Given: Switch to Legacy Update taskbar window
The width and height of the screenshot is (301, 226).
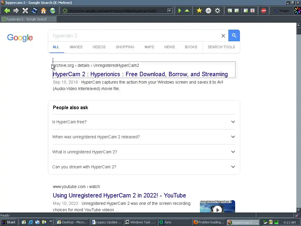Looking at the screenshot, I should pyautogui.click(x=107, y=222).
